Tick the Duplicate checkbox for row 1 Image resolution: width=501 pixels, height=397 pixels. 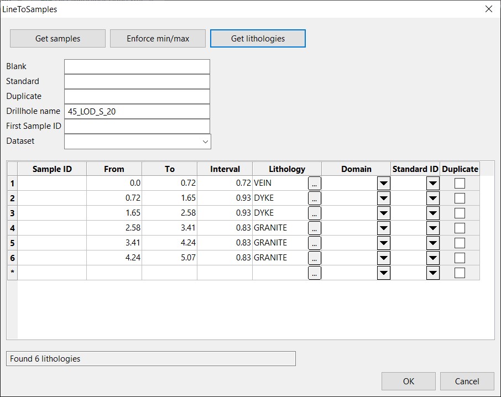460,183
